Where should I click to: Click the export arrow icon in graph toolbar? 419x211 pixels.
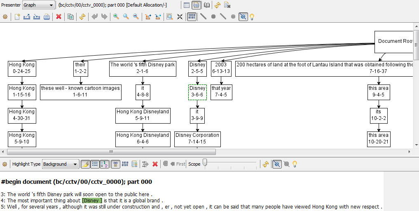pos(27,17)
